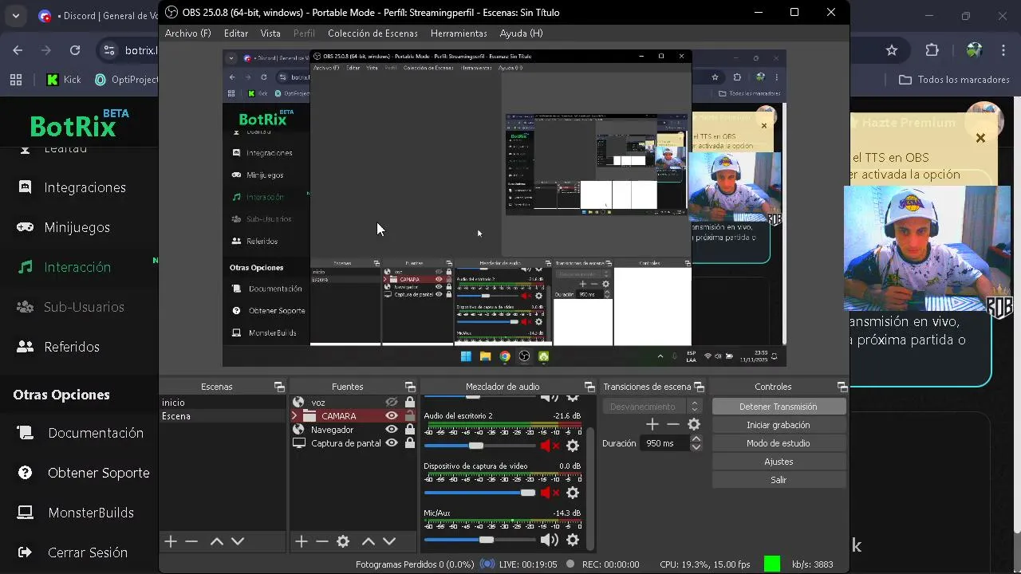Screen dimensions: 1021x574
Task: Open Audio del escritorio 2 settings gear
Action: pyautogui.click(x=573, y=446)
